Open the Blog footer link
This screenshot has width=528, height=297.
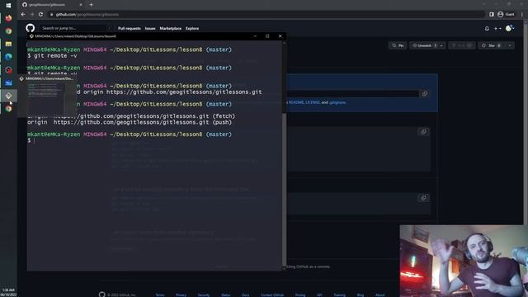pos(361,295)
